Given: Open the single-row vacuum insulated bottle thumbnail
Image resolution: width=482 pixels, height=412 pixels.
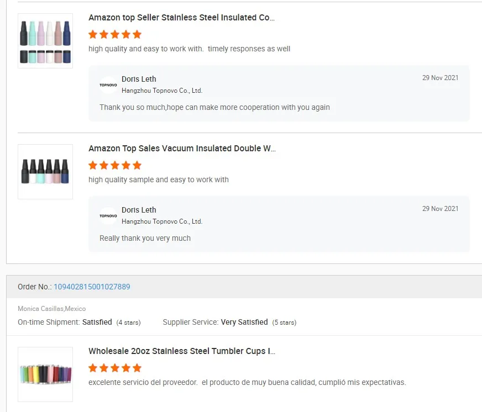Looking at the screenshot, I should (45, 172).
